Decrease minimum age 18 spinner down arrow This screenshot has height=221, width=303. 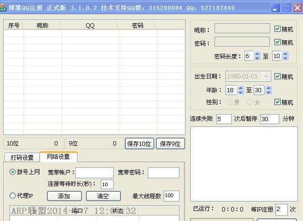point(240,92)
